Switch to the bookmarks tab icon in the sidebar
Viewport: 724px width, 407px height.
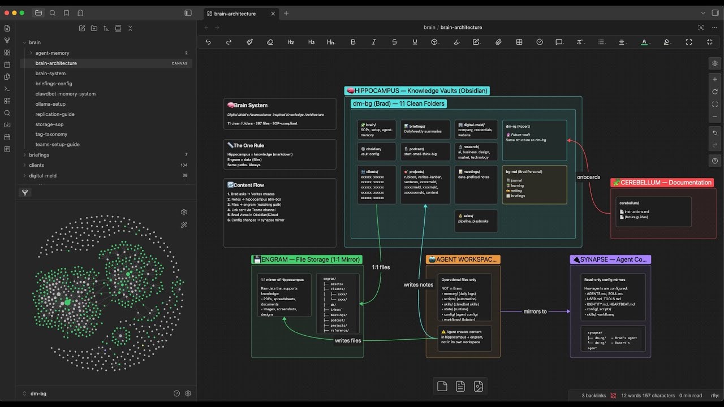67,12
